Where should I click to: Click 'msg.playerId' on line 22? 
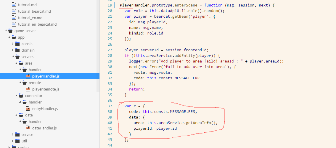[152, 22]
